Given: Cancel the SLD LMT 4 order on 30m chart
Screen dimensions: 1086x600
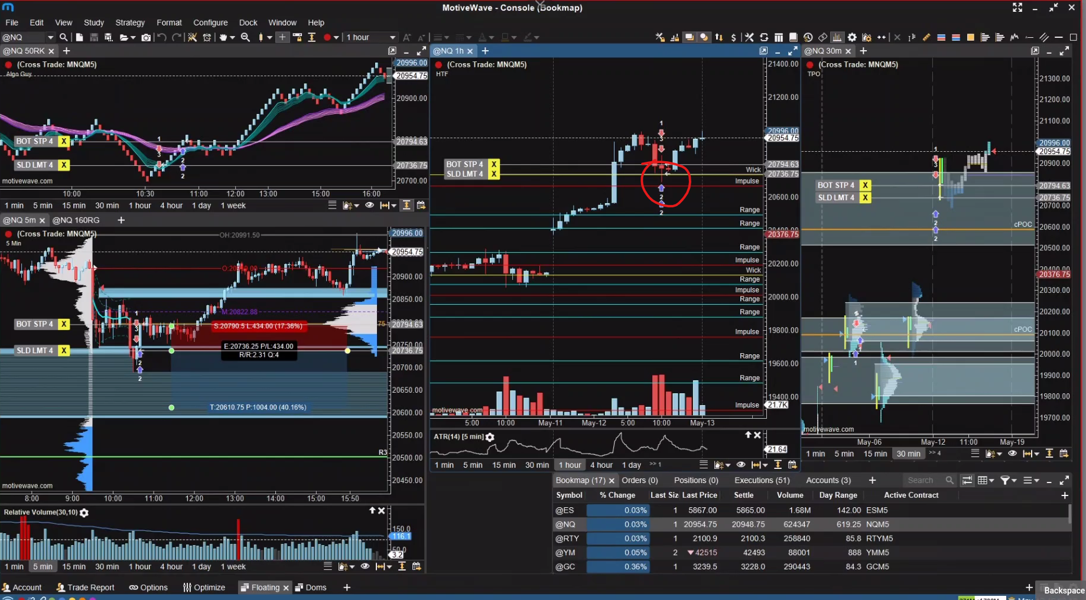Looking at the screenshot, I should click(x=865, y=197).
